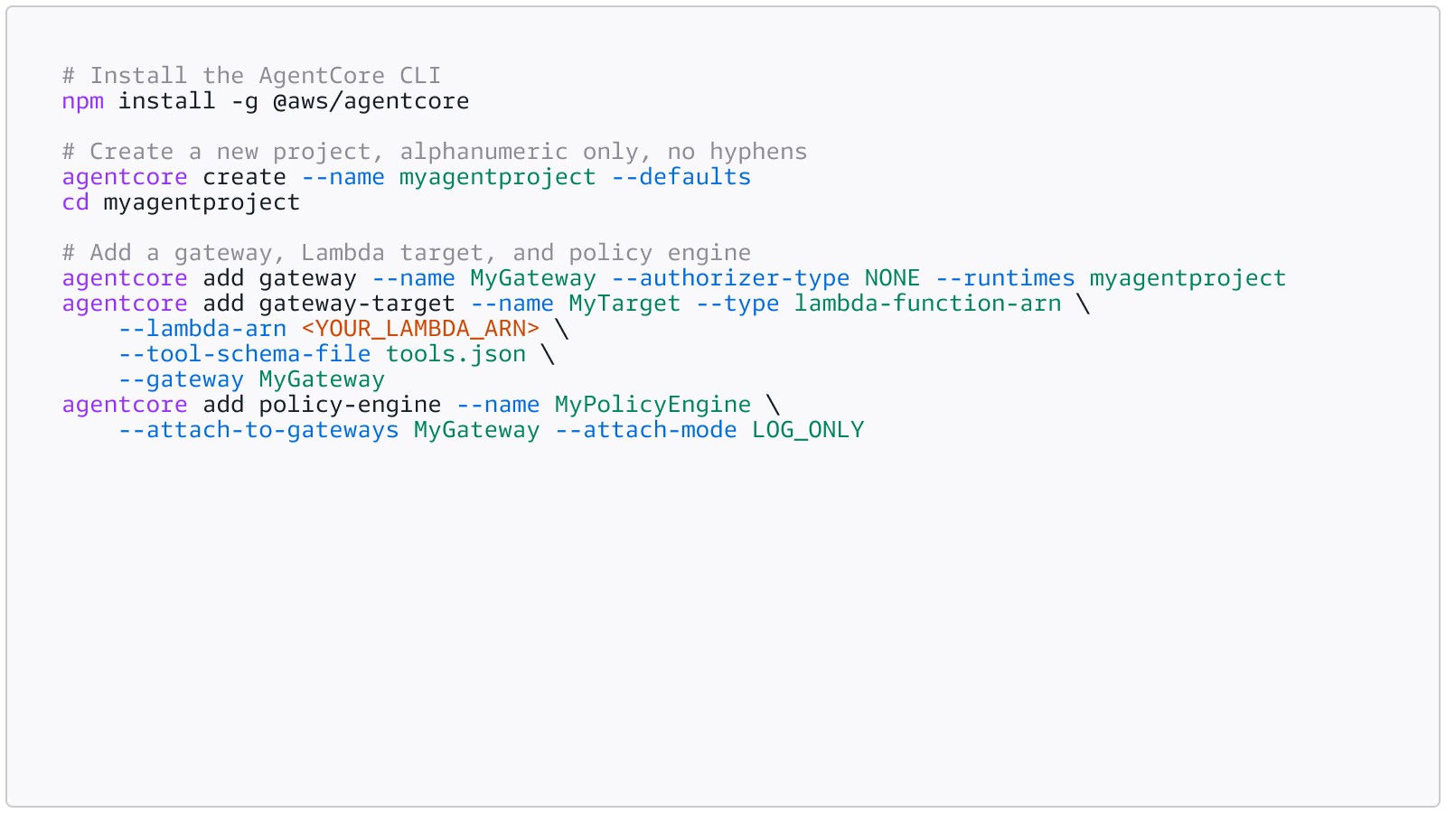
Task: Click the "MyPolicyEngine" name value
Action: [653, 405]
